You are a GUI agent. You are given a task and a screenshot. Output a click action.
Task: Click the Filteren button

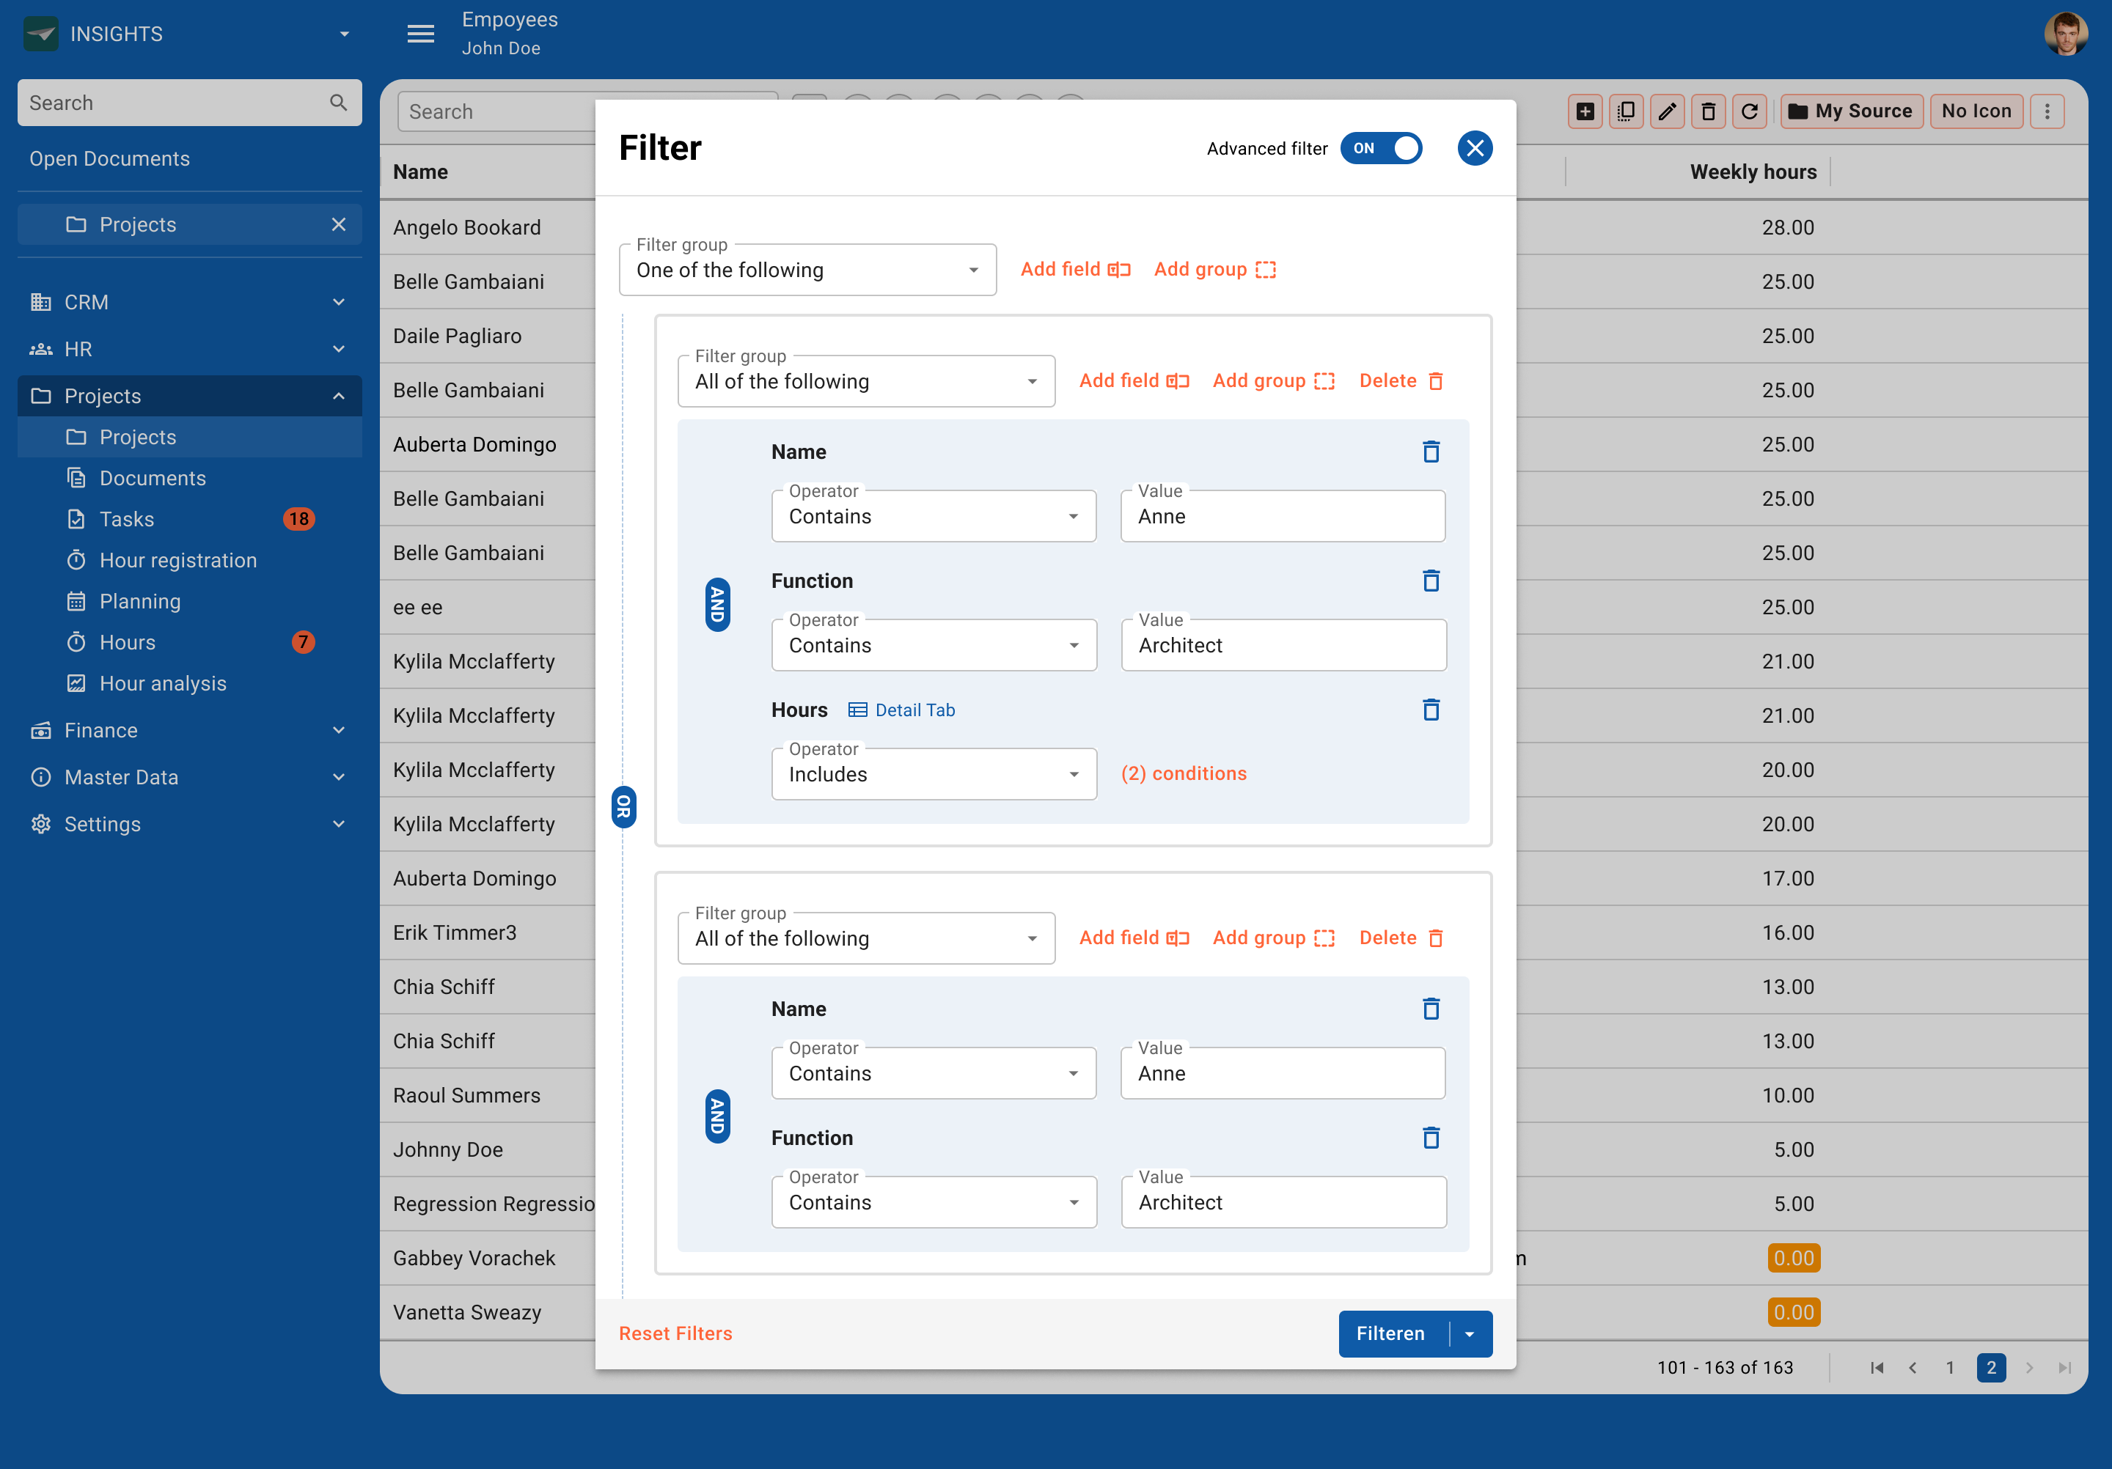click(x=1392, y=1334)
